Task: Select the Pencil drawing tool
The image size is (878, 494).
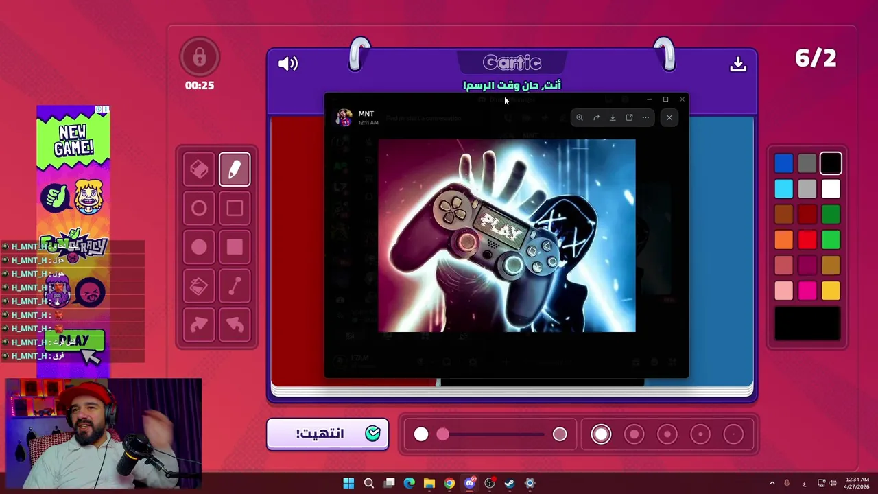Action: 235,169
